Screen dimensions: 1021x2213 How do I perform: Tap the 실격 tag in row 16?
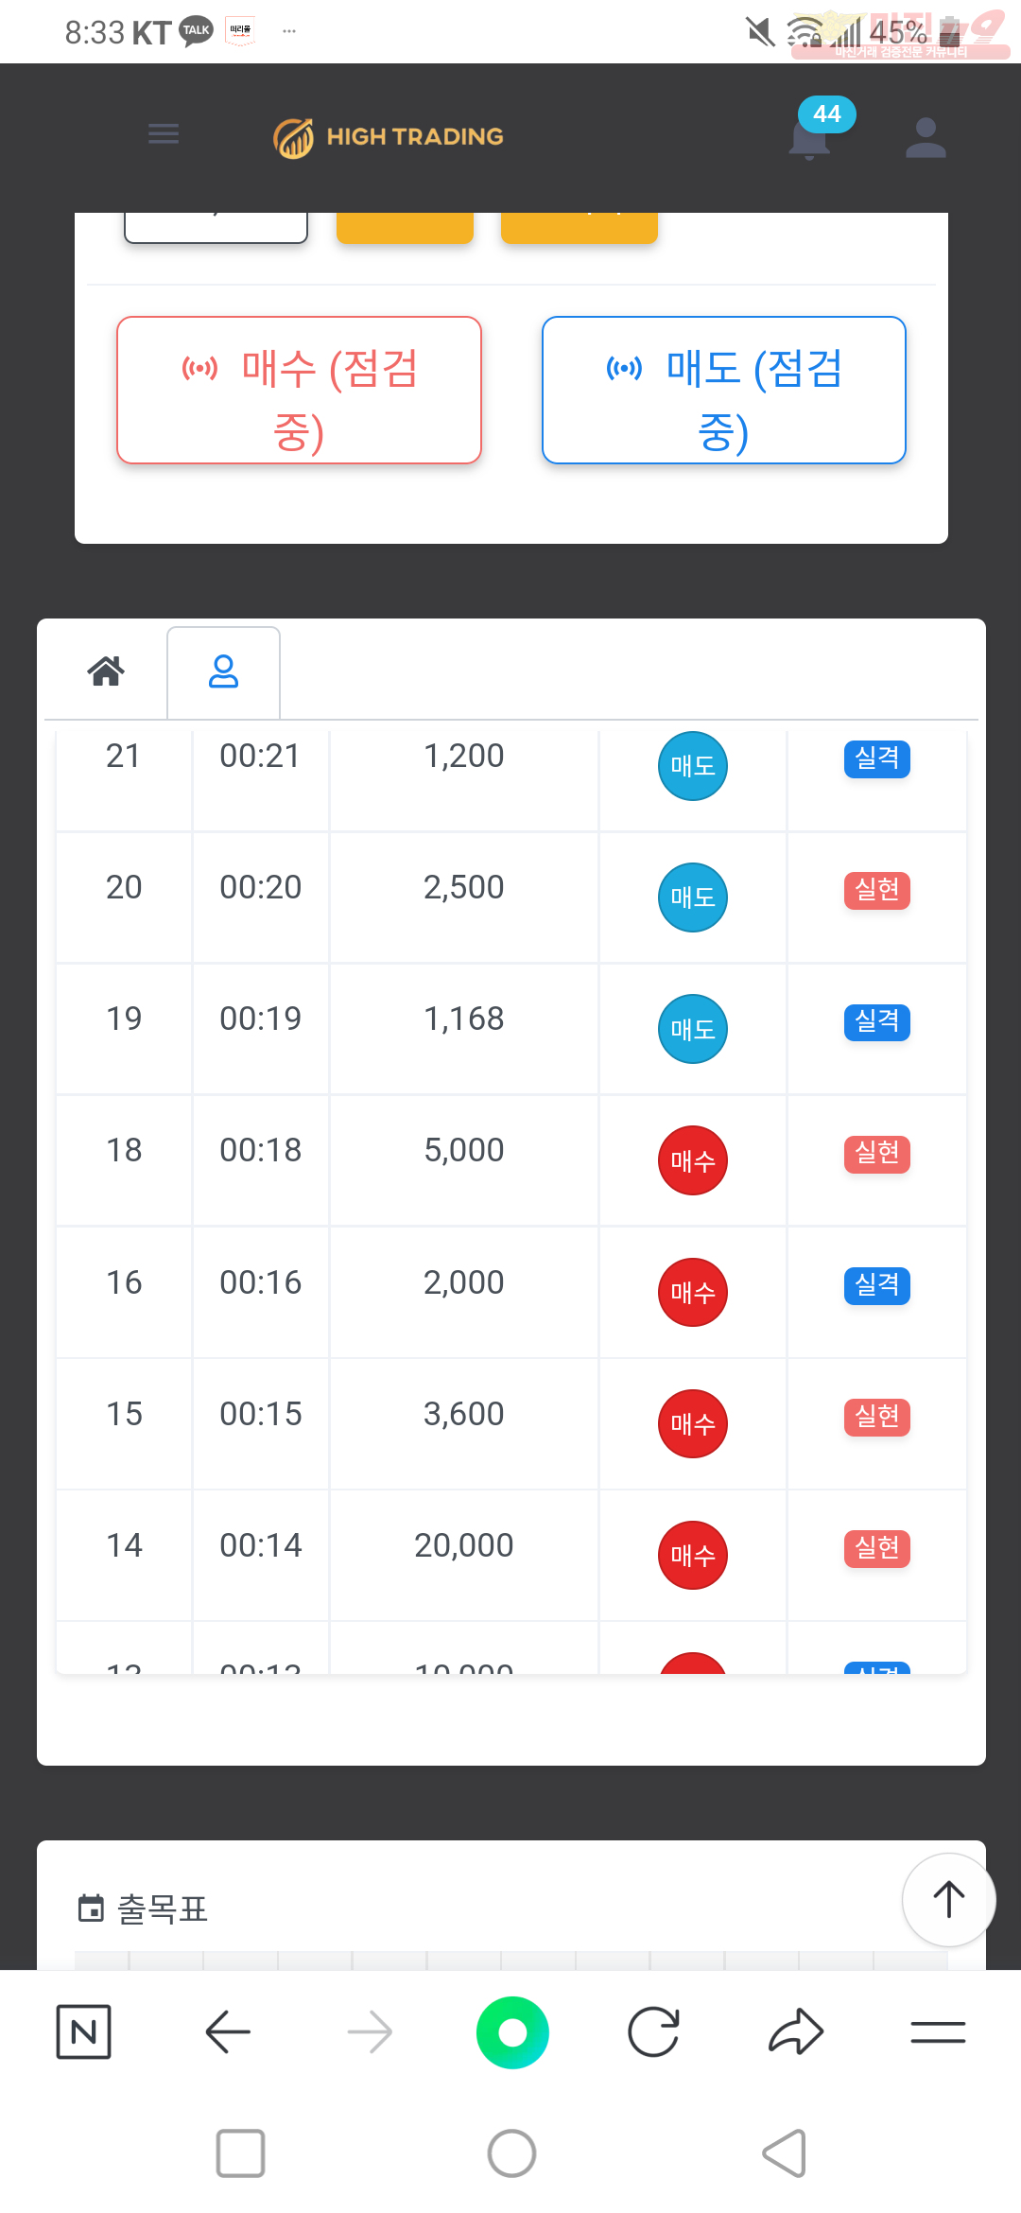pyautogui.click(x=877, y=1285)
